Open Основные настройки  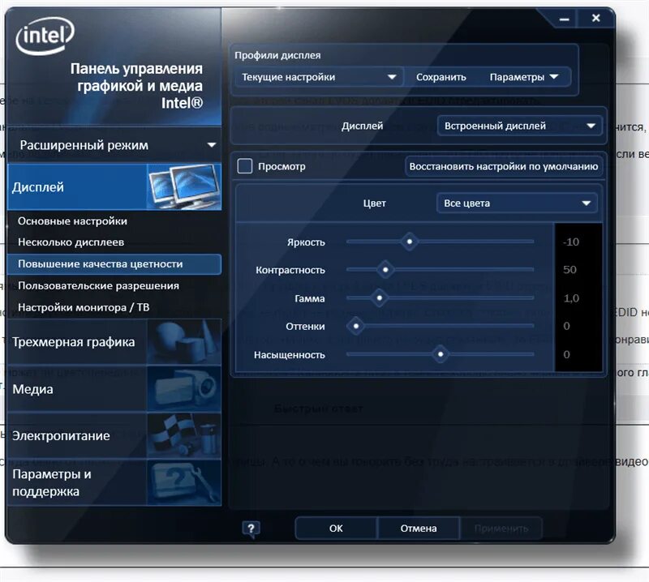[x=72, y=221]
